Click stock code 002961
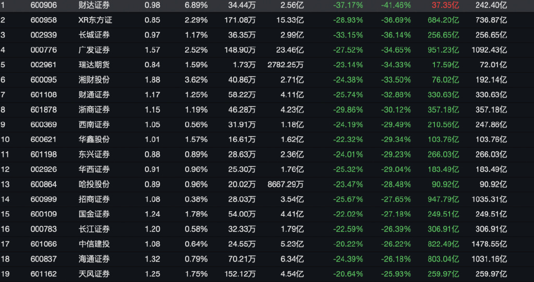Image resolution: width=534 pixels, height=282 pixels. click(44, 65)
